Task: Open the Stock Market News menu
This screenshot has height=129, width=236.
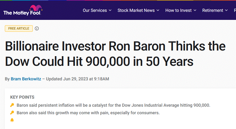Action: 136,10
